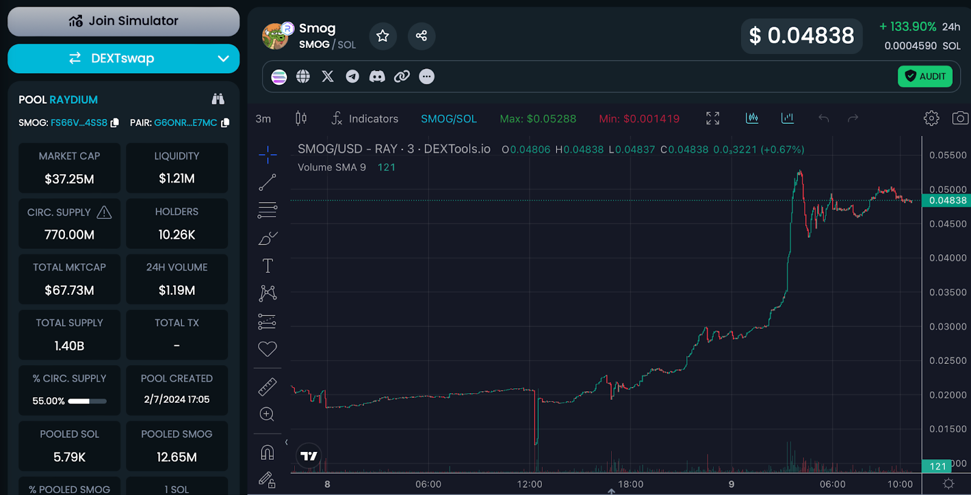Image resolution: width=971 pixels, height=495 pixels.
Task: Click the blue bar-chart icon in toolbar
Action: pos(788,118)
